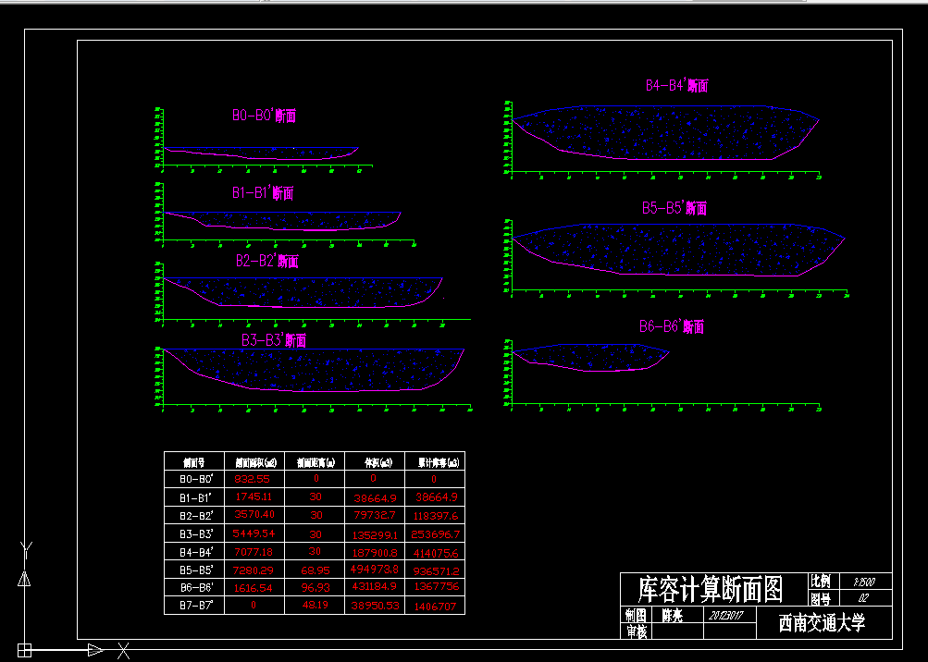The width and height of the screenshot is (928, 662).
Task: Select volume value 38950.53
Action: click(x=375, y=606)
